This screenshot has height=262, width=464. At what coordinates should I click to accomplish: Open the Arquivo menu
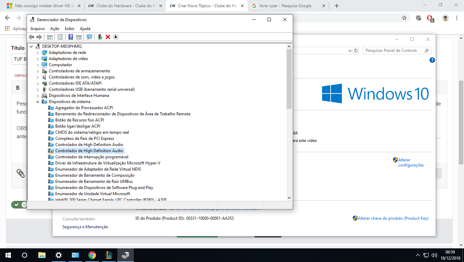[38, 29]
